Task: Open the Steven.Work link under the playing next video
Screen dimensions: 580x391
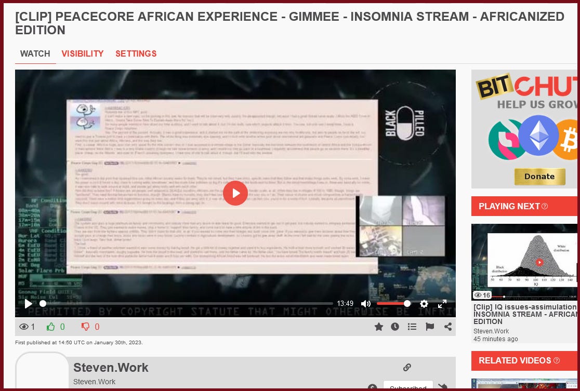Action: pos(491,331)
